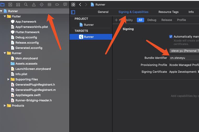Click the related items grid icon
Viewport: 199px width, 132px height.
click(73, 4)
